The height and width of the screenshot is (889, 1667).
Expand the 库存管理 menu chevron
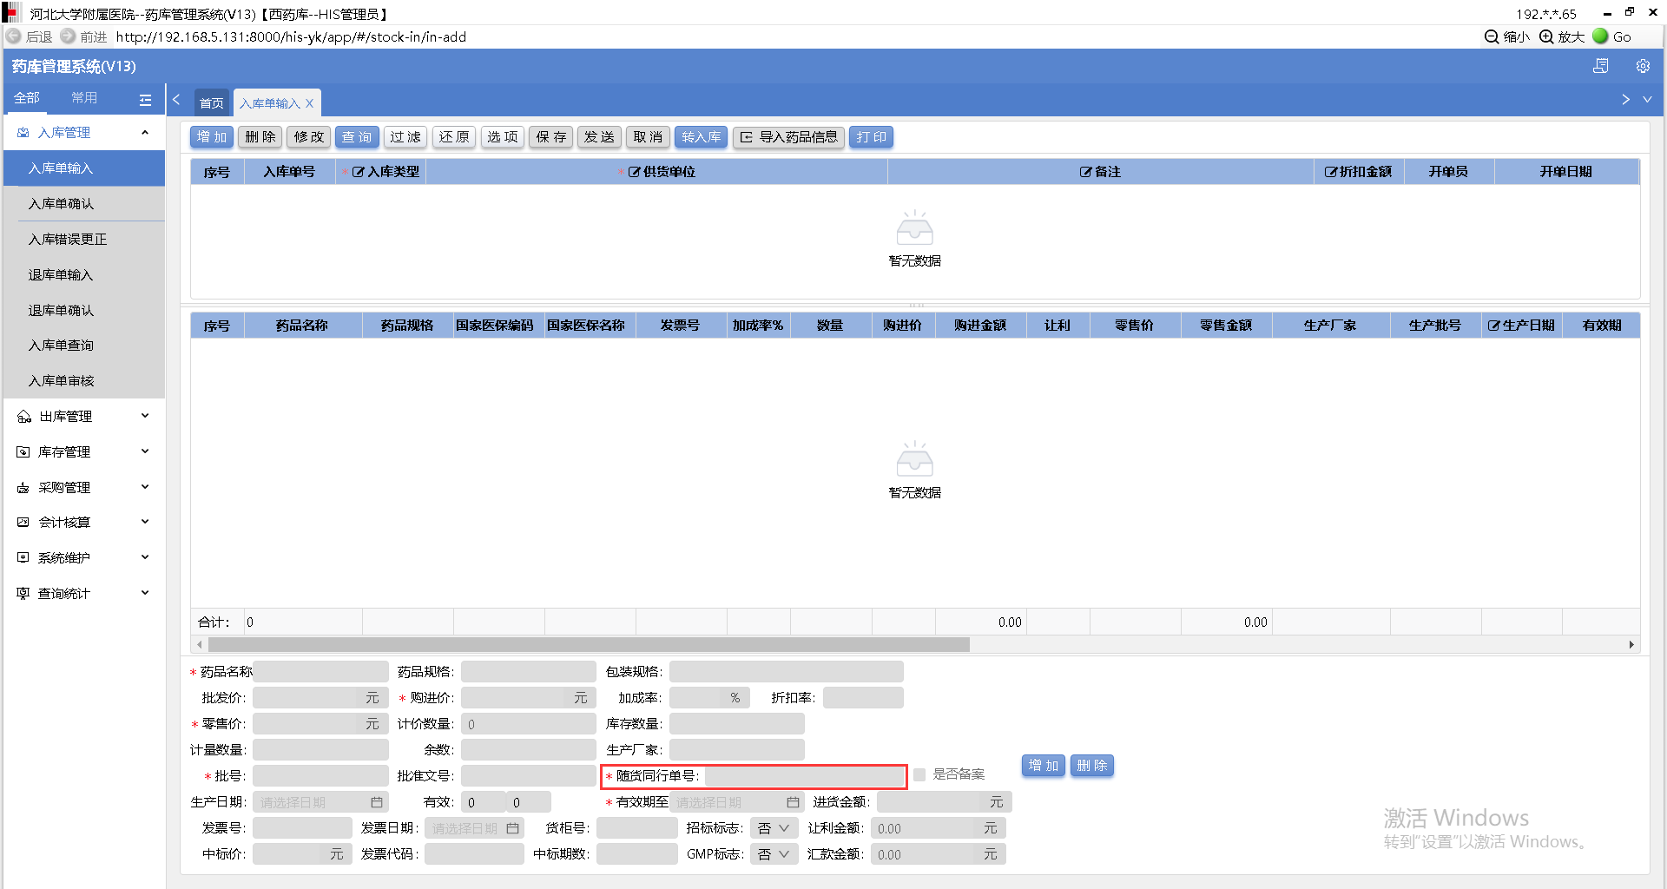point(145,451)
